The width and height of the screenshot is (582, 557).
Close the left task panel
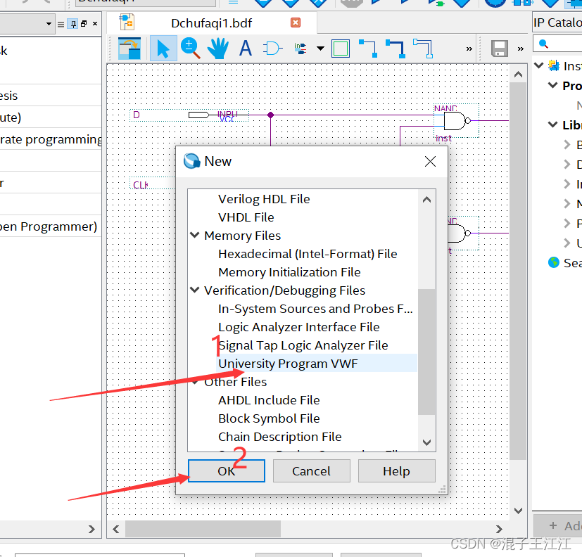coord(95,24)
